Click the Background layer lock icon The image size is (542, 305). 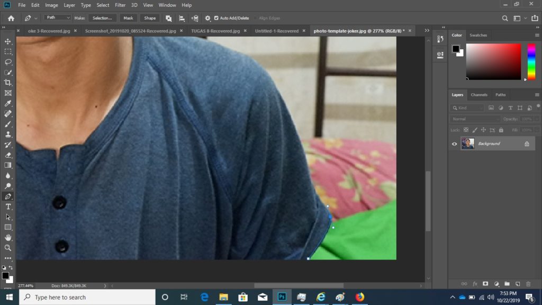click(x=527, y=144)
